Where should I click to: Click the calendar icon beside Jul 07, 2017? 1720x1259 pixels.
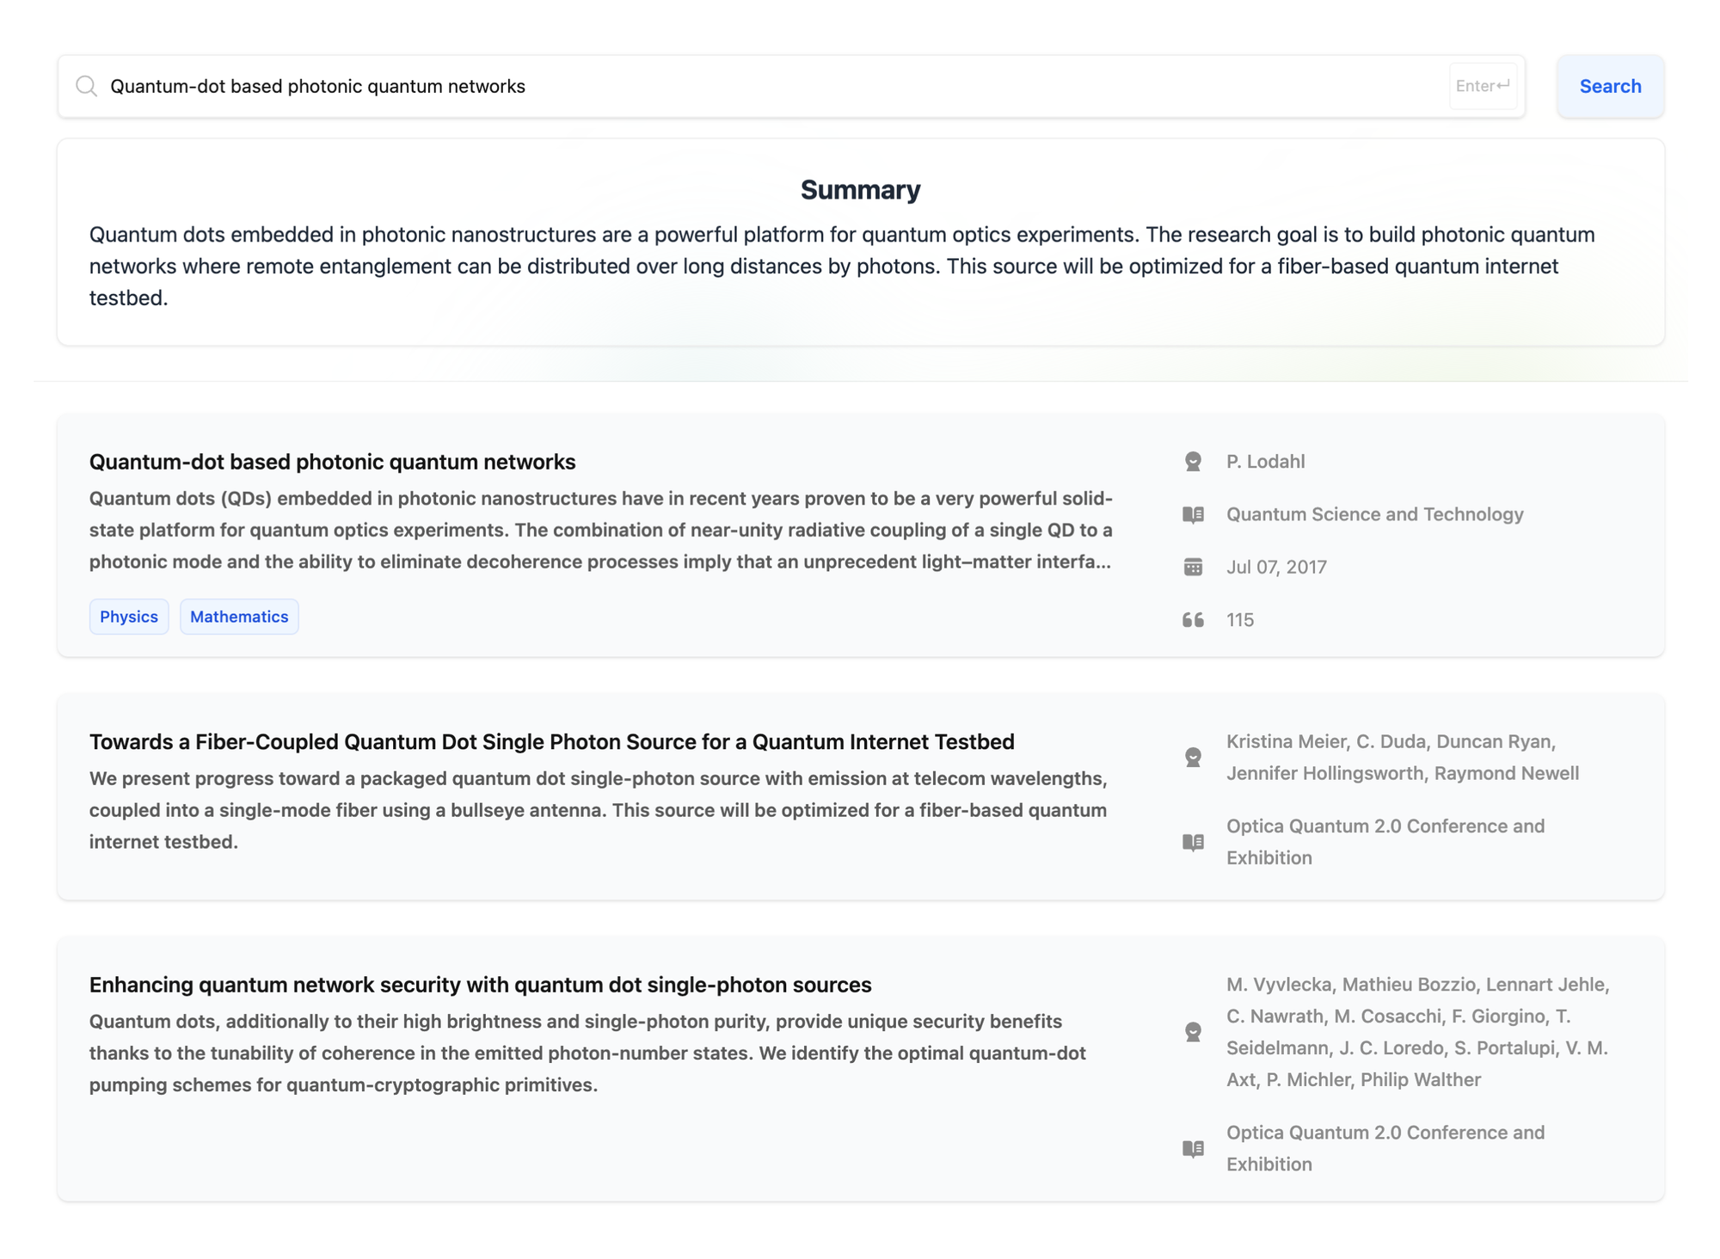(x=1193, y=568)
